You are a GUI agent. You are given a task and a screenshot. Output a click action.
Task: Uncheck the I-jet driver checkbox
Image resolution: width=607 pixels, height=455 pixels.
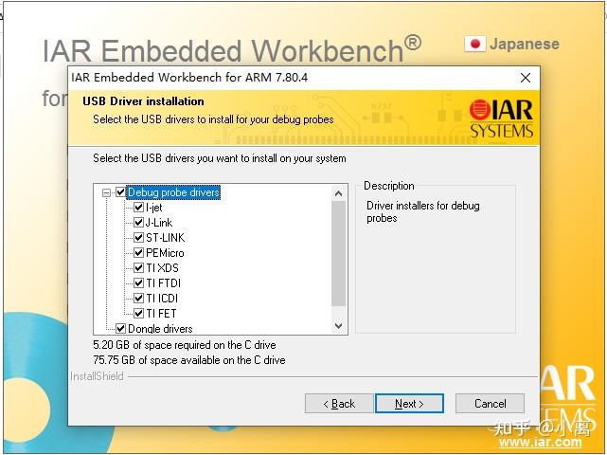[138, 208]
